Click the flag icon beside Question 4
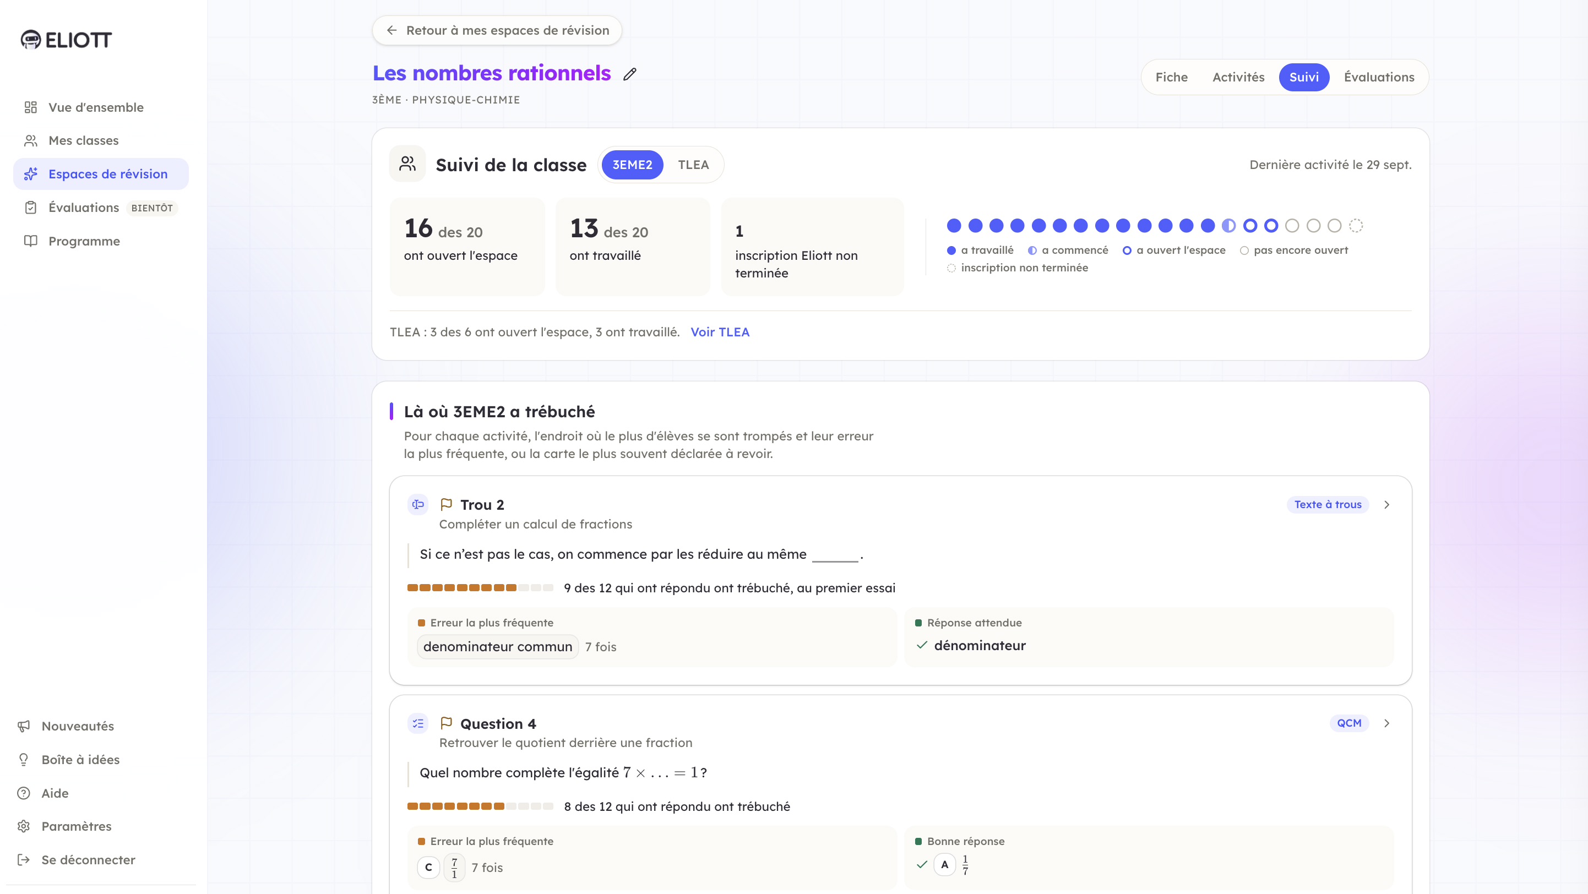This screenshot has height=894, width=1588. [x=447, y=723]
